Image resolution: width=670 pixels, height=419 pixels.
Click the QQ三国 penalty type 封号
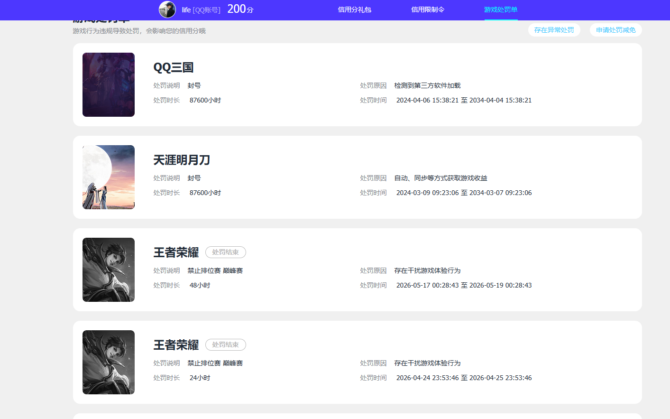pyautogui.click(x=194, y=85)
